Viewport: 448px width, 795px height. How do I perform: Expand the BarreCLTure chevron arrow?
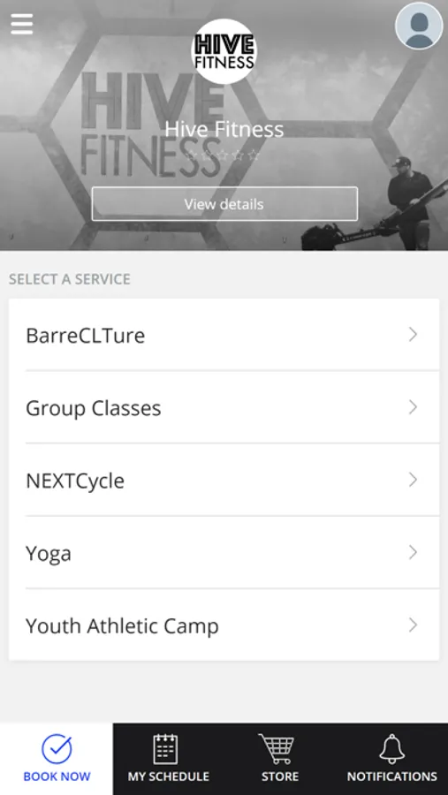click(x=413, y=335)
